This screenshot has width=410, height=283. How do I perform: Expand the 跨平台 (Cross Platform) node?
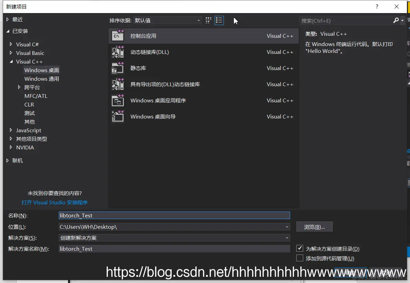pyautogui.click(x=19, y=87)
